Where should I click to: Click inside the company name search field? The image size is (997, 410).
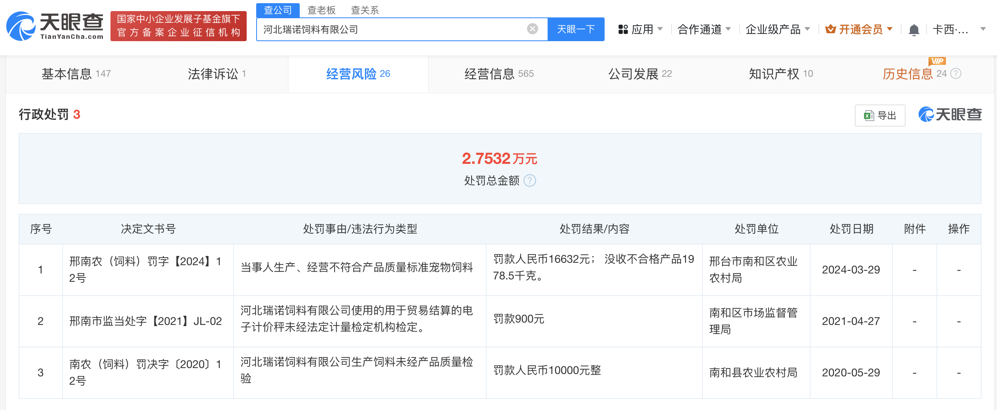(x=396, y=28)
